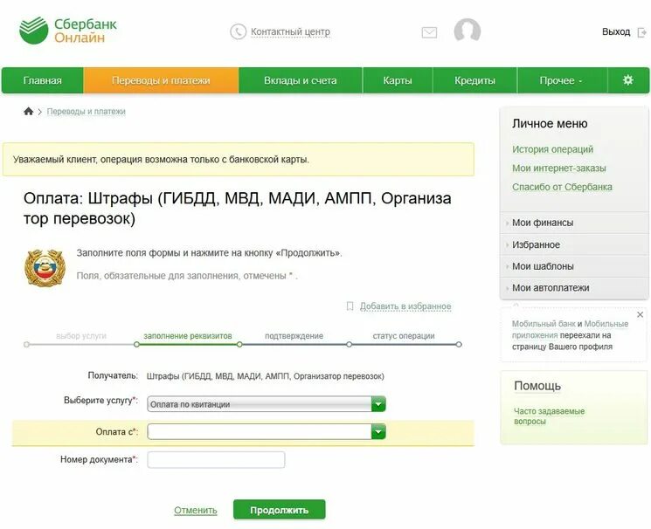This screenshot has height=529, width=651.
Task: Open settings gear in navigation bar
Action: click(628, 80)
